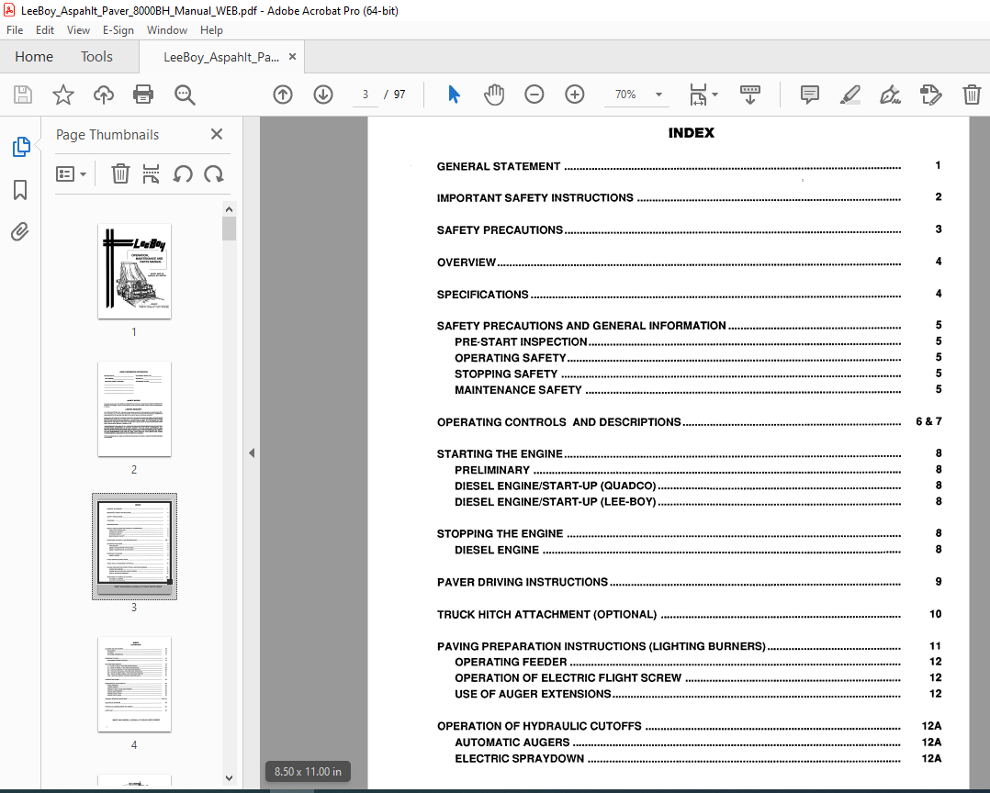Delete selected page in thumbnails panel
Image resolution: width=990 pixels, height=793 pixels.
point(120,173)
